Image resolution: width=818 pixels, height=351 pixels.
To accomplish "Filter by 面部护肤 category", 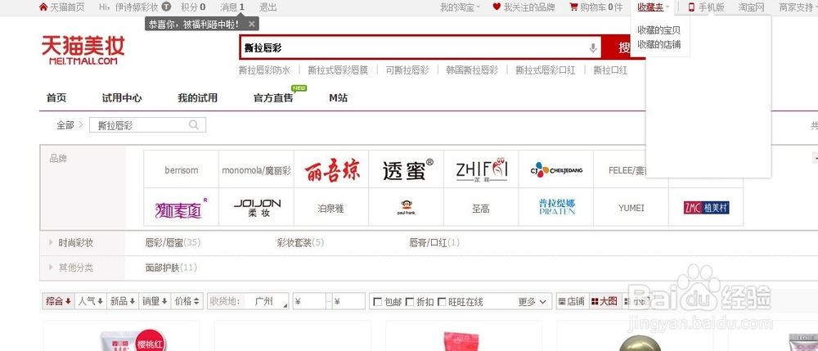I will click(x=171, y=268).
